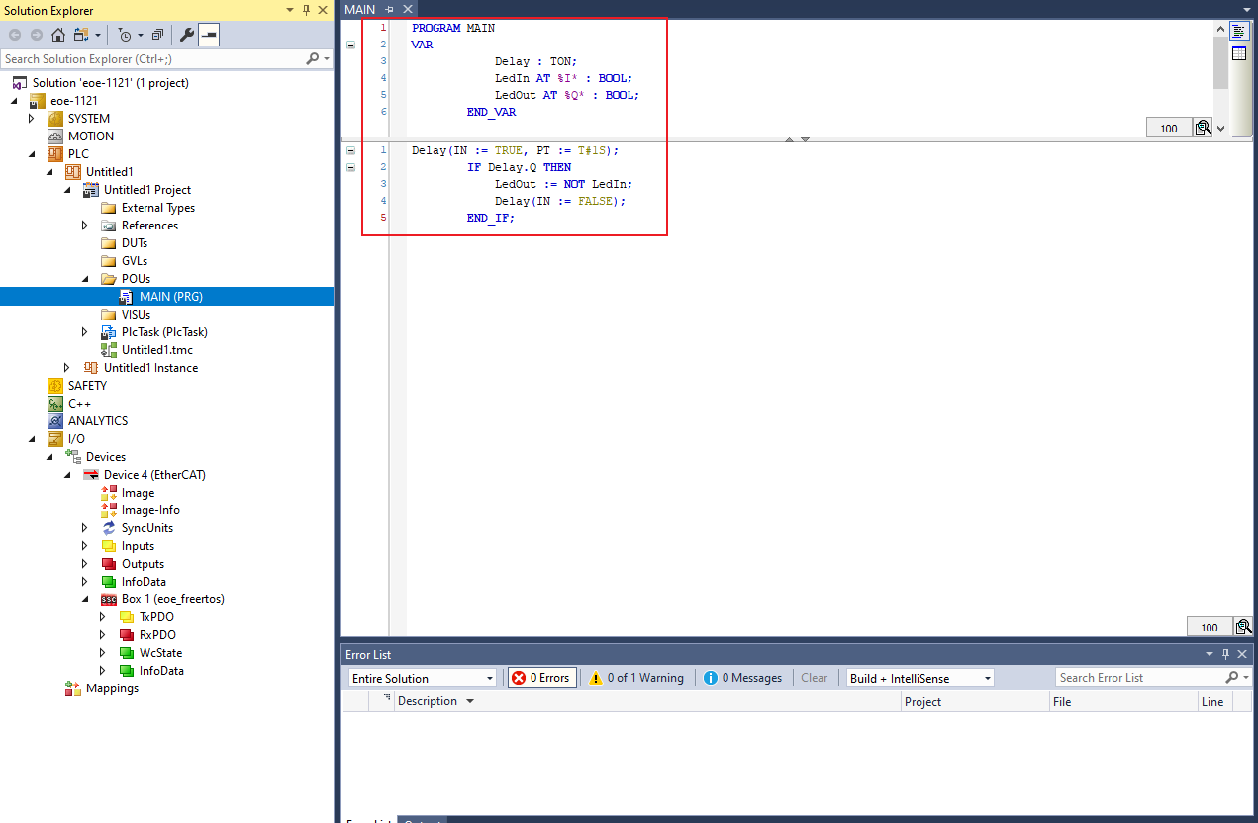Click the Collapse All icon in Solution Explorer
1258x823 pixels.
point(157,35)
